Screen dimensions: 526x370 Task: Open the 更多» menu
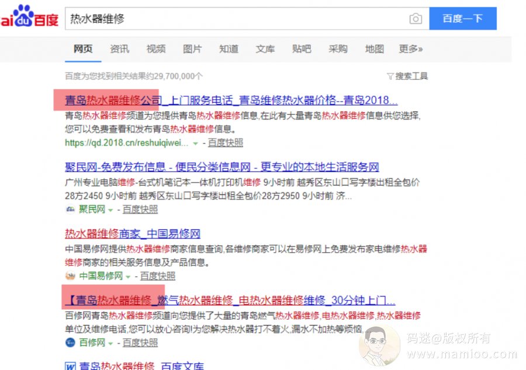coord(410,49)
